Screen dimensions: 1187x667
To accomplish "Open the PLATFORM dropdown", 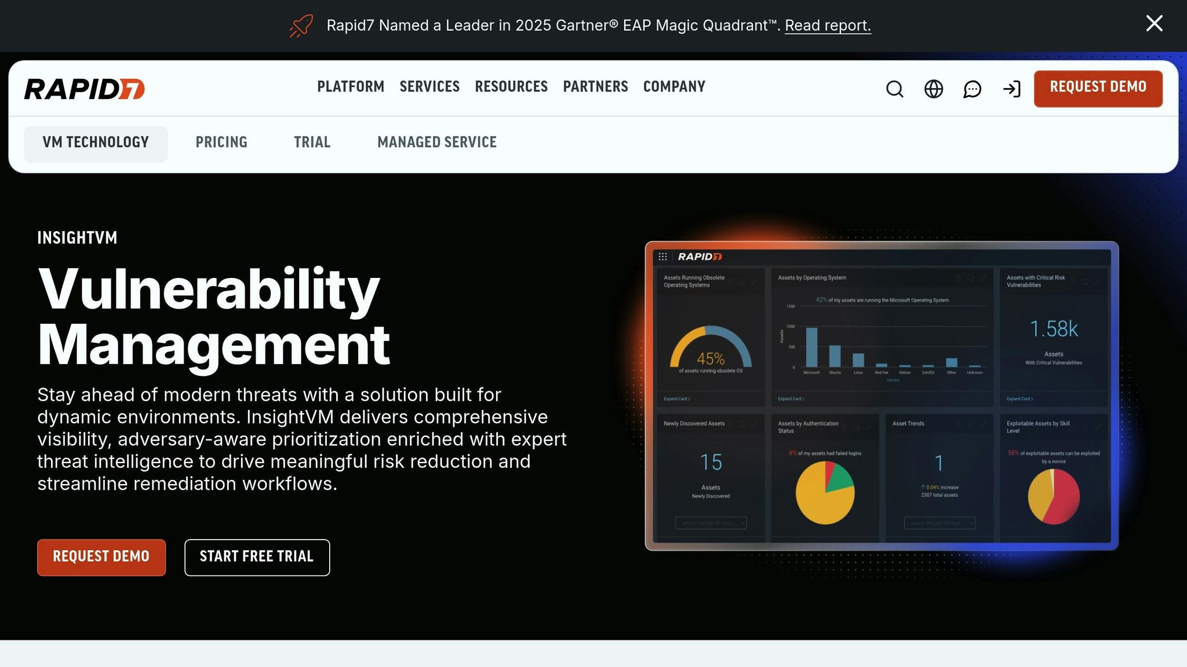I will (x=351, y=87).
